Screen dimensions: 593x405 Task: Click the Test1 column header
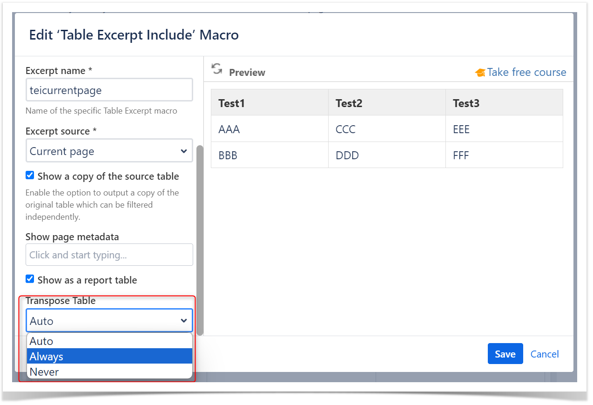[232, 103]
